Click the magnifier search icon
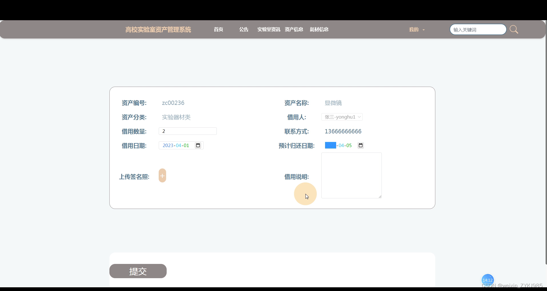This screenshot has height=291, width=547. 514,29
